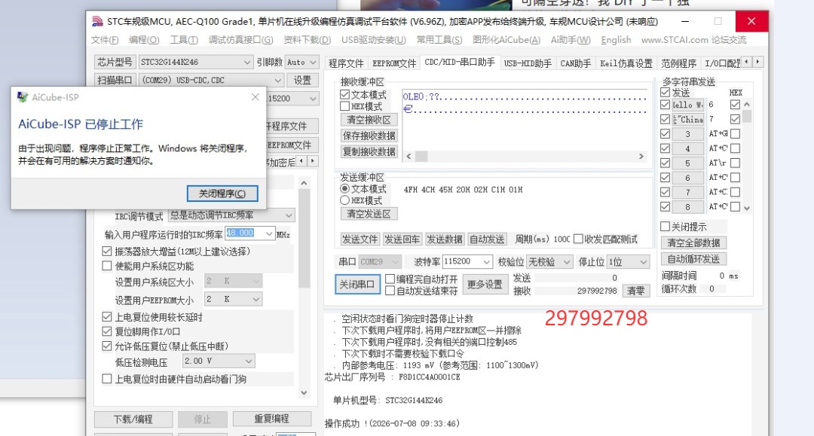Close the AiCube-ISP crash dialog with X

[x=255, y=97]
